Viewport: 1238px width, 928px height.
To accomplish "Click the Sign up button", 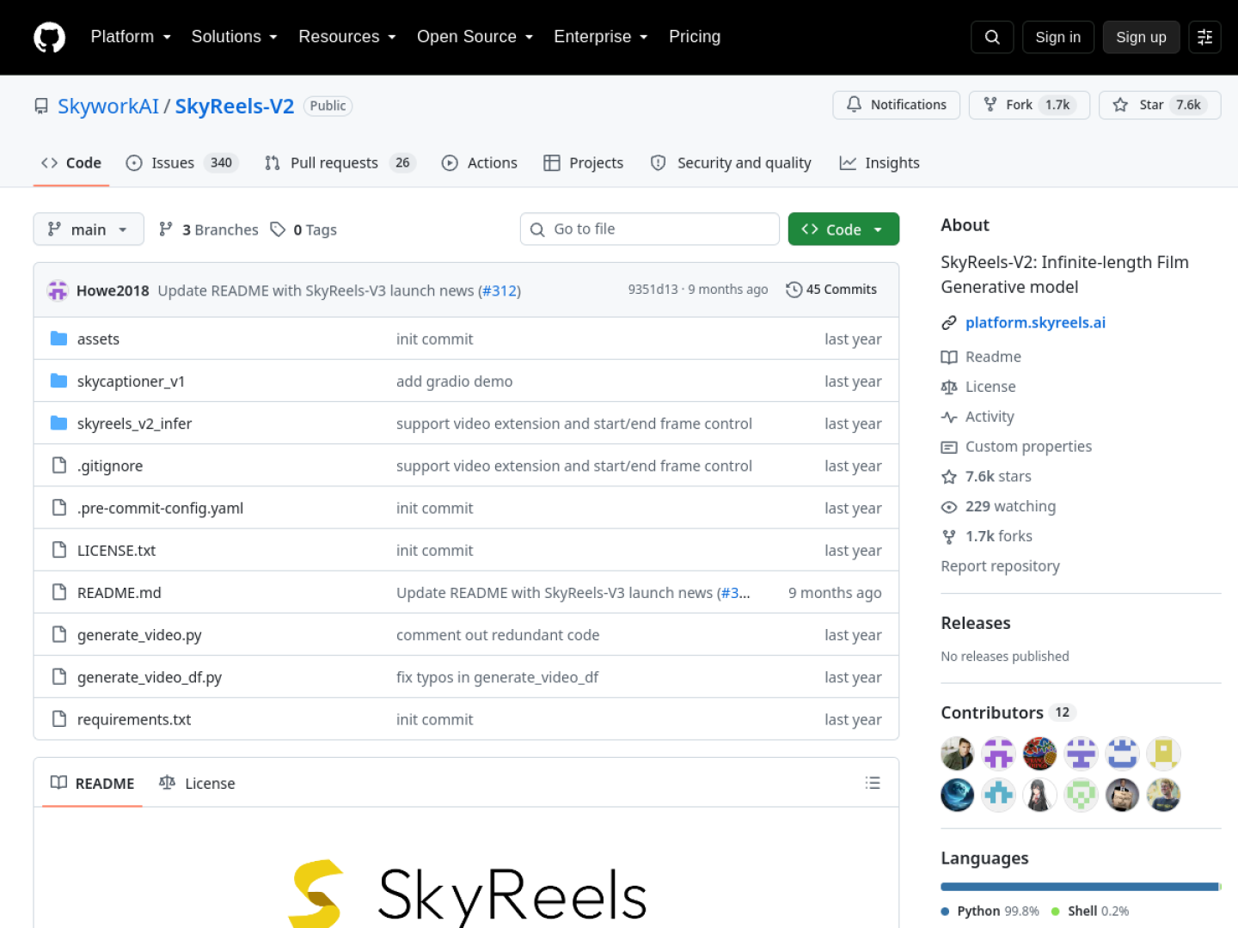I will pos(1141,37).
